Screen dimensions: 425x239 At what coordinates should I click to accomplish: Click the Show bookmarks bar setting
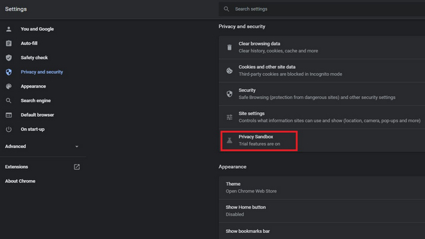tap(321, 231)
